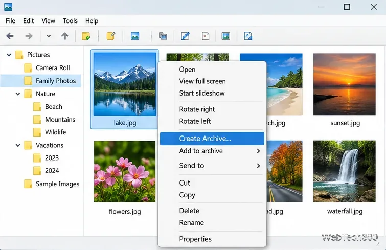Click the framed picture toolbar icon
The height and width of the screenshot is (250, 386).
[226, 36]
